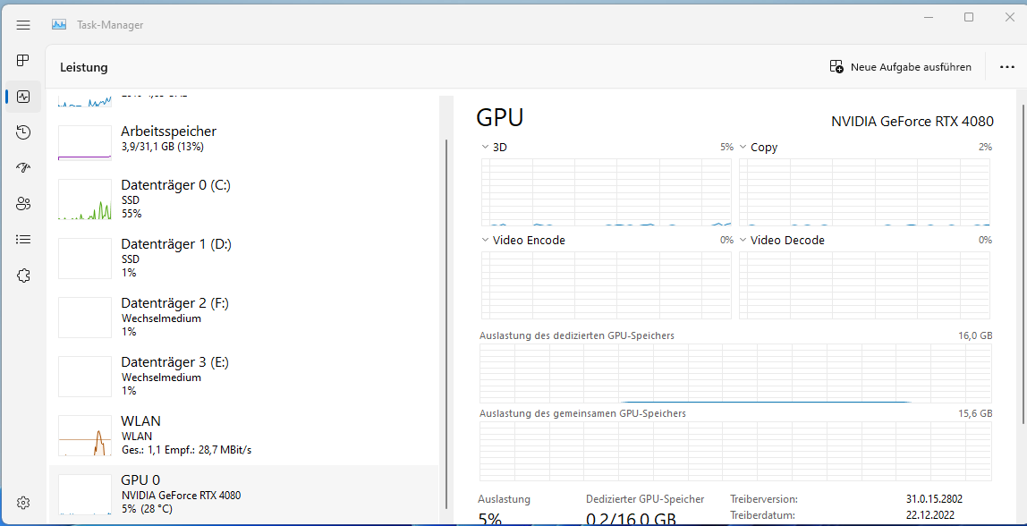Screen dimensions: 1027x526
Task: Click the Dedizierter GPU-Speicher label
Action: click(x=645, y=499)
